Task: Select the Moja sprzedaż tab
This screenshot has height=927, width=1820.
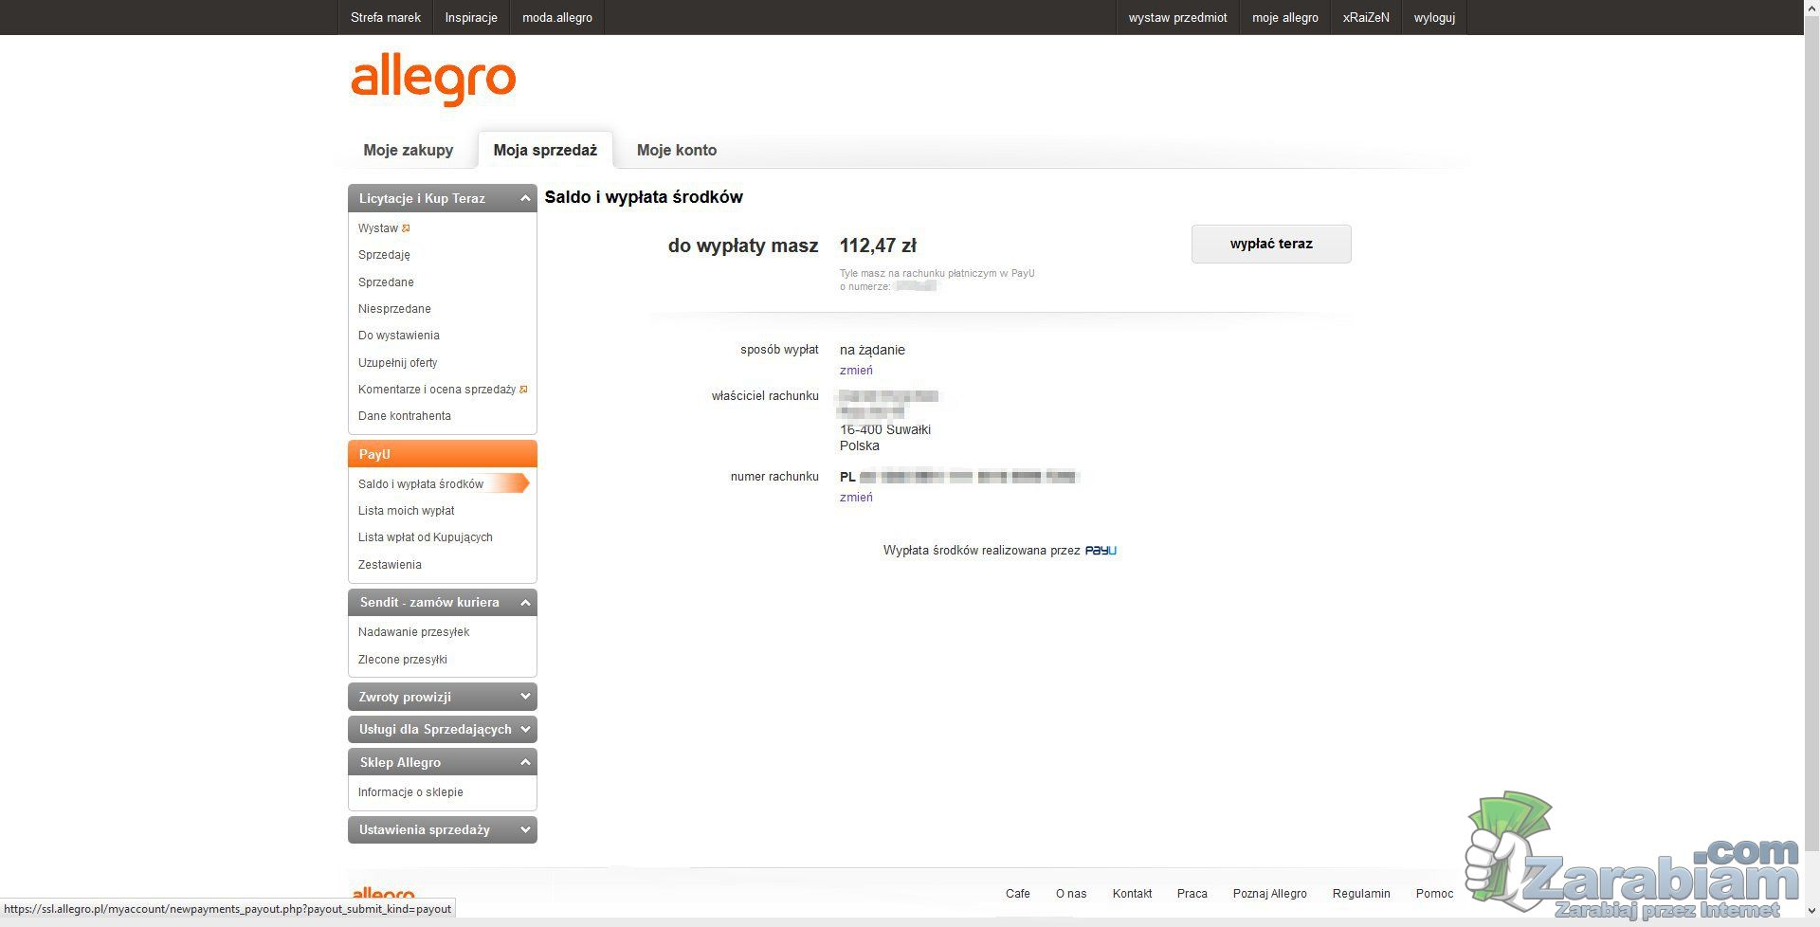Action: click(545, 150)
